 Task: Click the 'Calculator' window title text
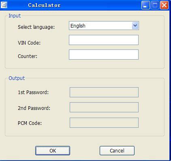(x=44, y=5)
